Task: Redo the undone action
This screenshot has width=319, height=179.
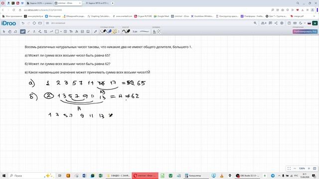Action: click(29, 23)
